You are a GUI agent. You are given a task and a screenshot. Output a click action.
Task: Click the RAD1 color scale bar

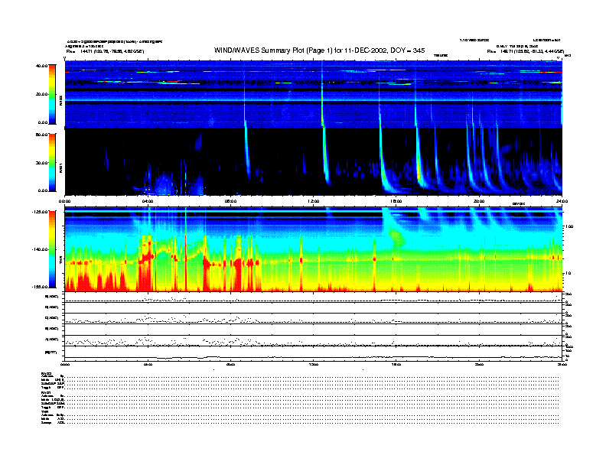tap(52, 162)
